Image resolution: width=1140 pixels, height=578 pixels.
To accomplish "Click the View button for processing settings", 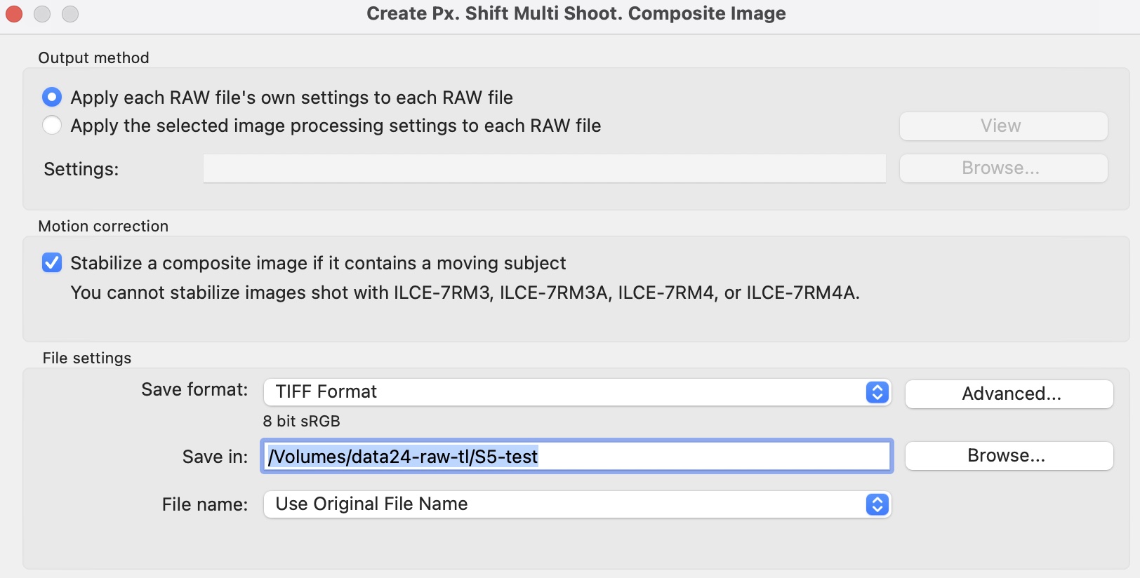I will [1004, 126].
